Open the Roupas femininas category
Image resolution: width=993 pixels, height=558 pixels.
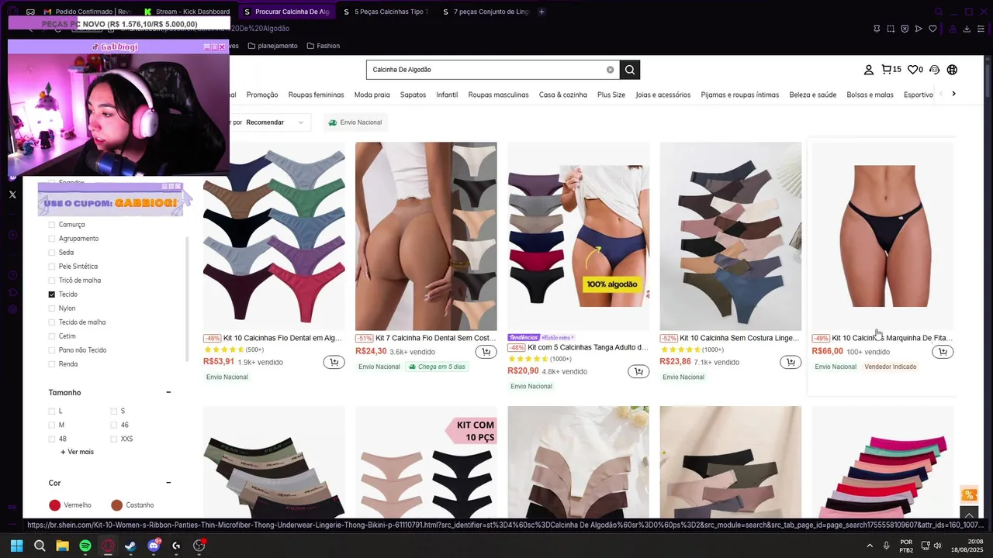[x=316, y=95]
